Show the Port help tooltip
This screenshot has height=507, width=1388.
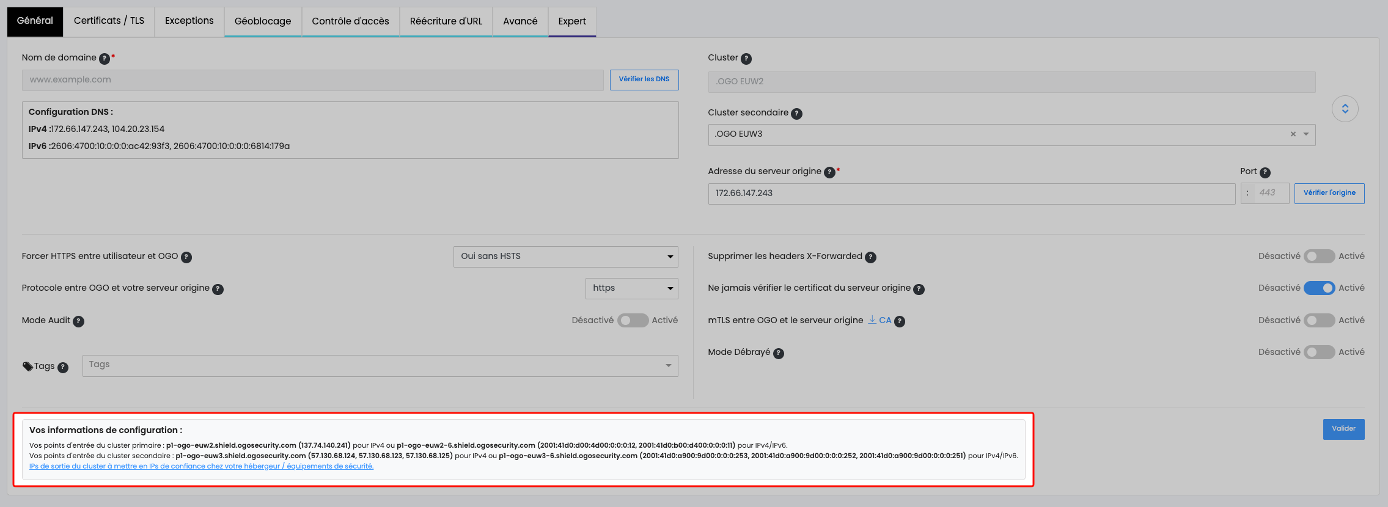point(1265,172)
